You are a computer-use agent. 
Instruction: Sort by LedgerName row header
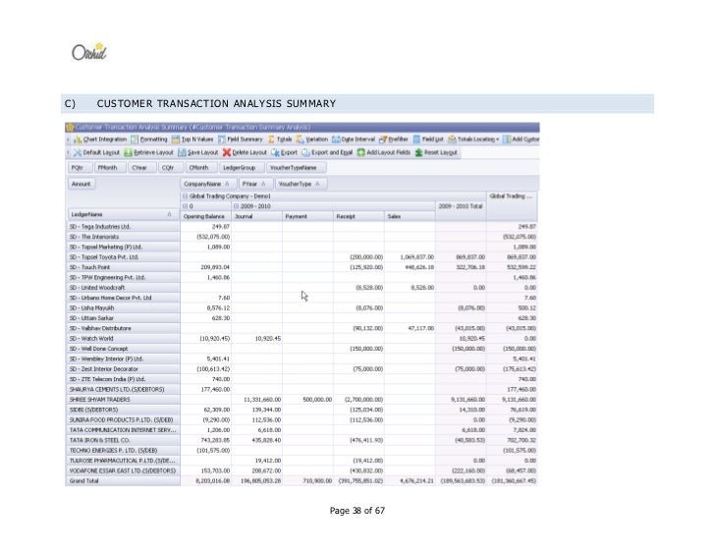tap(123, 214)
